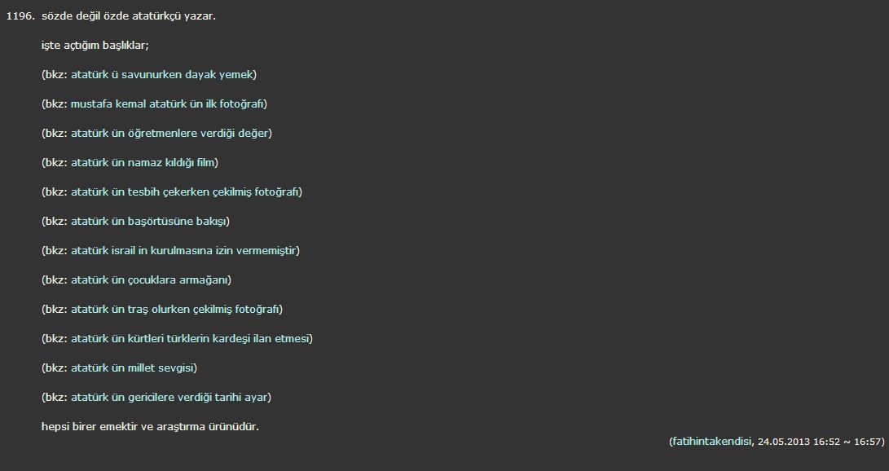Open the link 'atatürk ü savunurken dayak yemek'
Viewport: 889px width, 471px height.
click(x=163, y=74)
